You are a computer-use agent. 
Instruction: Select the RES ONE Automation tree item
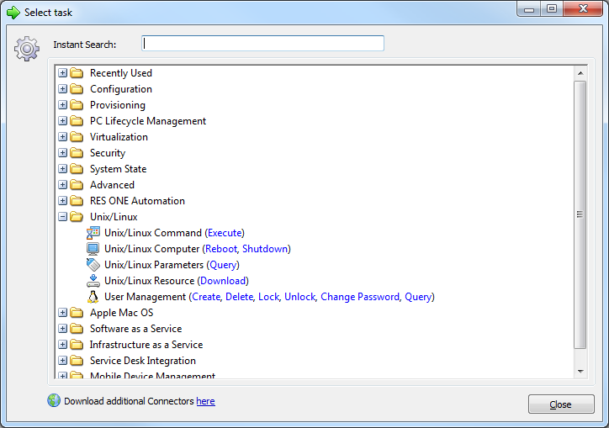pyautogui.click(x=137, y=201)
